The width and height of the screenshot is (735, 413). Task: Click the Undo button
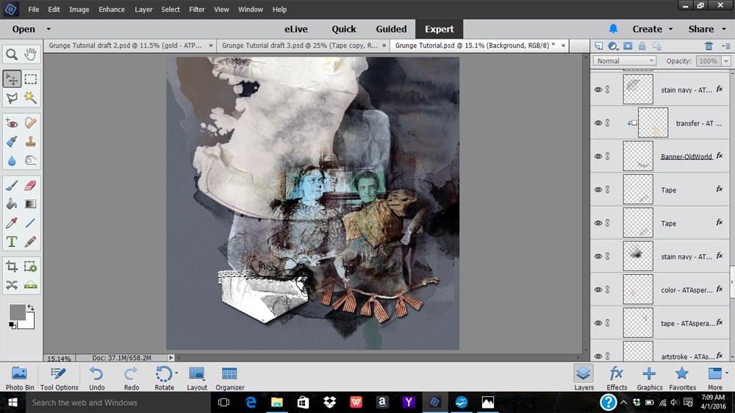click(x=96, y=378)
